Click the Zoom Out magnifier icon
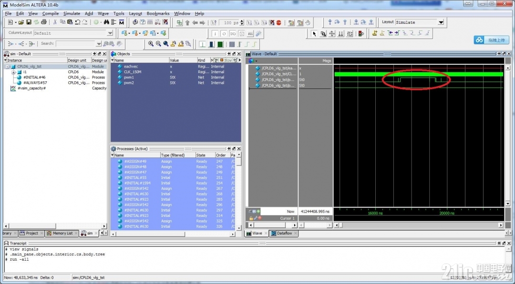The image size is (515, 284). pyautogui.click(x=158, y=44)
